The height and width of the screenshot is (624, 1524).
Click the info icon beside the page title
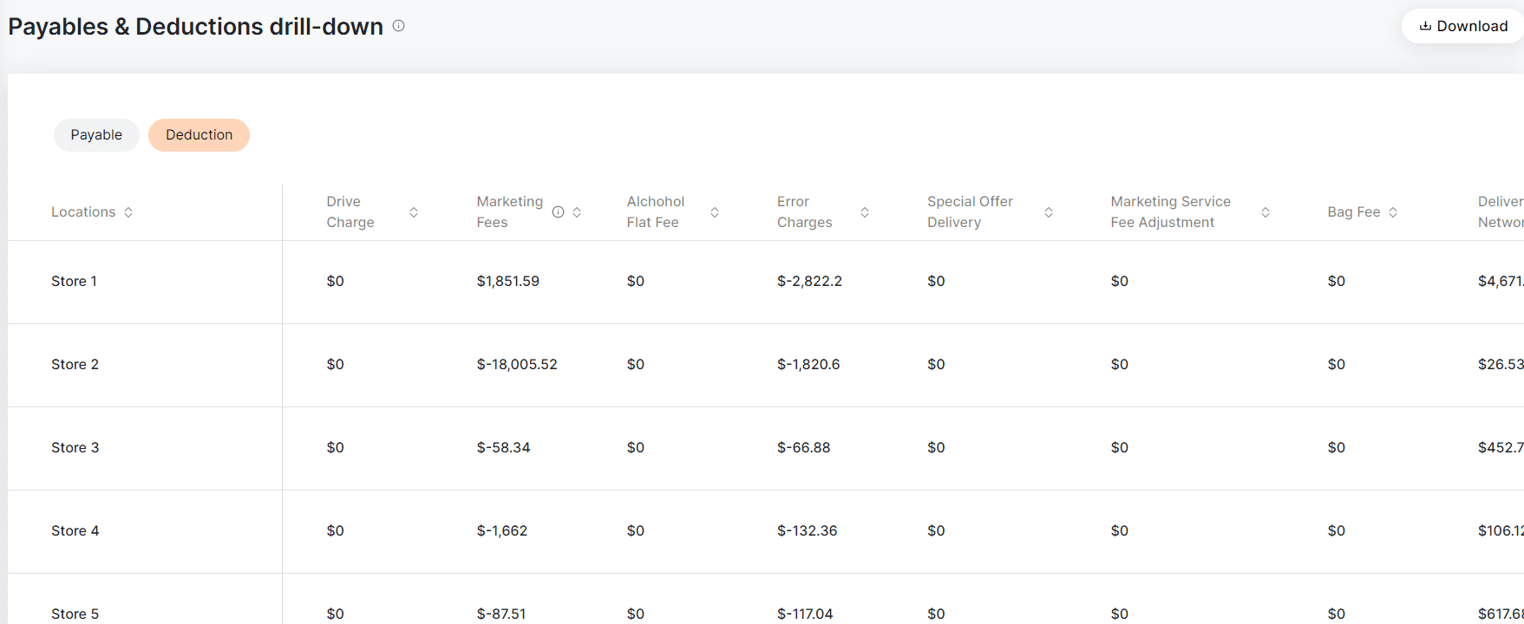pos(399,26)
